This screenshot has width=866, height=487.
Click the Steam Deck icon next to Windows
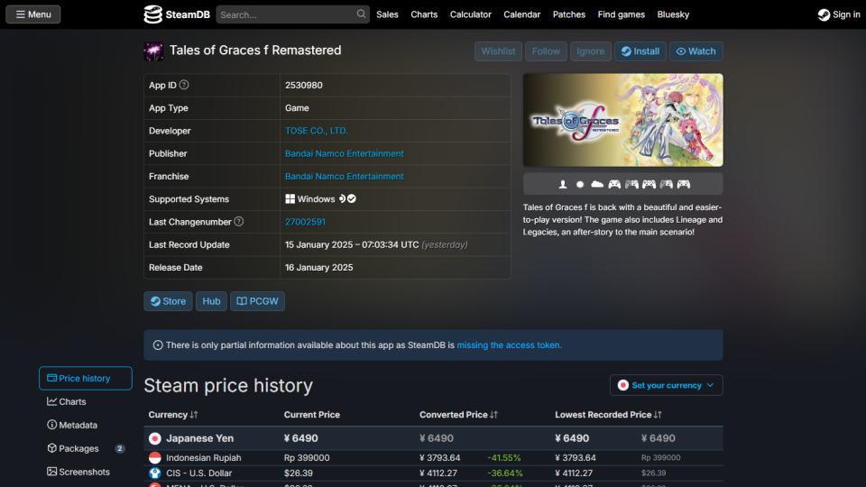pos(342,198)
